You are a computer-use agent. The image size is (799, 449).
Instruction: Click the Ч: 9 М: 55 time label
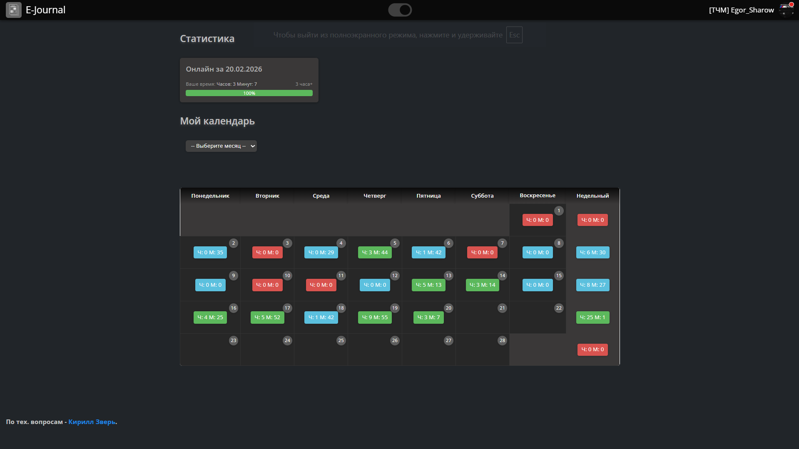(375, 318)
